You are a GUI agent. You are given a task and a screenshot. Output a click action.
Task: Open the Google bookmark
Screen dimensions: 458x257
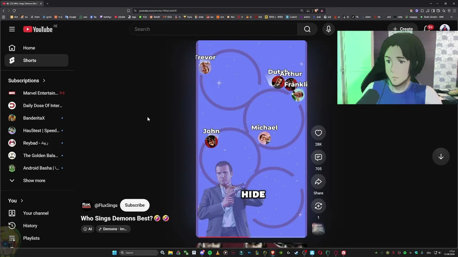pos(71,17)
